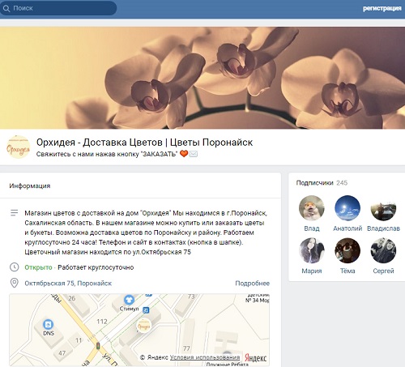Viewport: 405px width, 367px height.
Task: Open the Орхидея group logo avatar
Action: 18,147
